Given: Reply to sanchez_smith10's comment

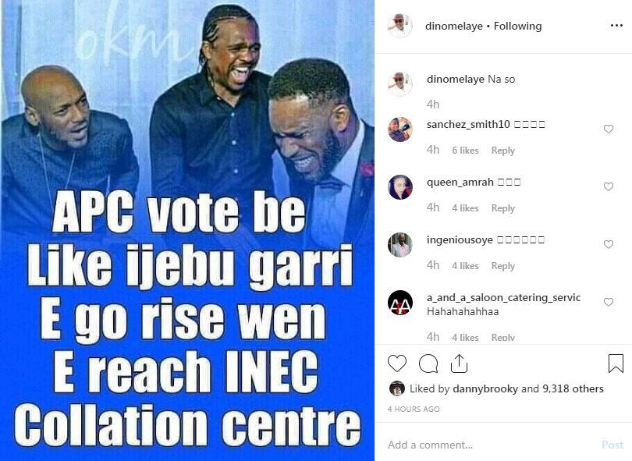Looking at the screenshot, I should (x=502, y=151).
